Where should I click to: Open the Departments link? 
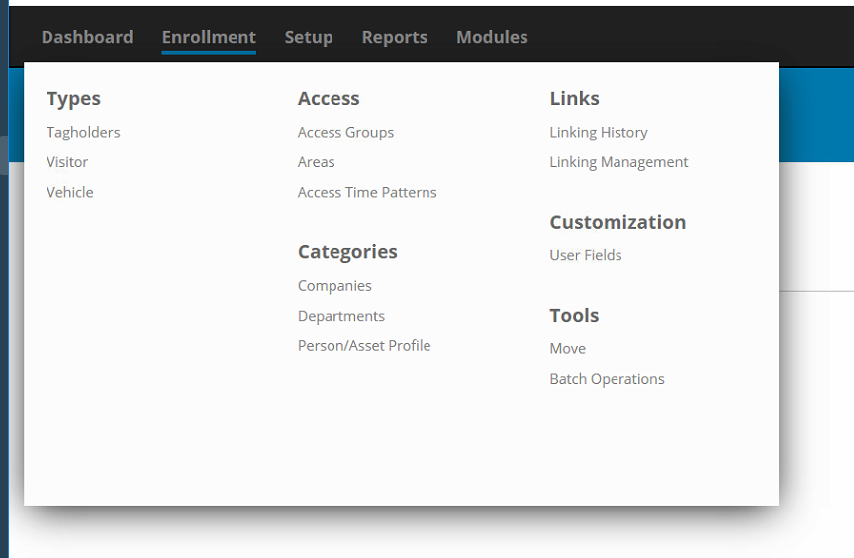341,316
